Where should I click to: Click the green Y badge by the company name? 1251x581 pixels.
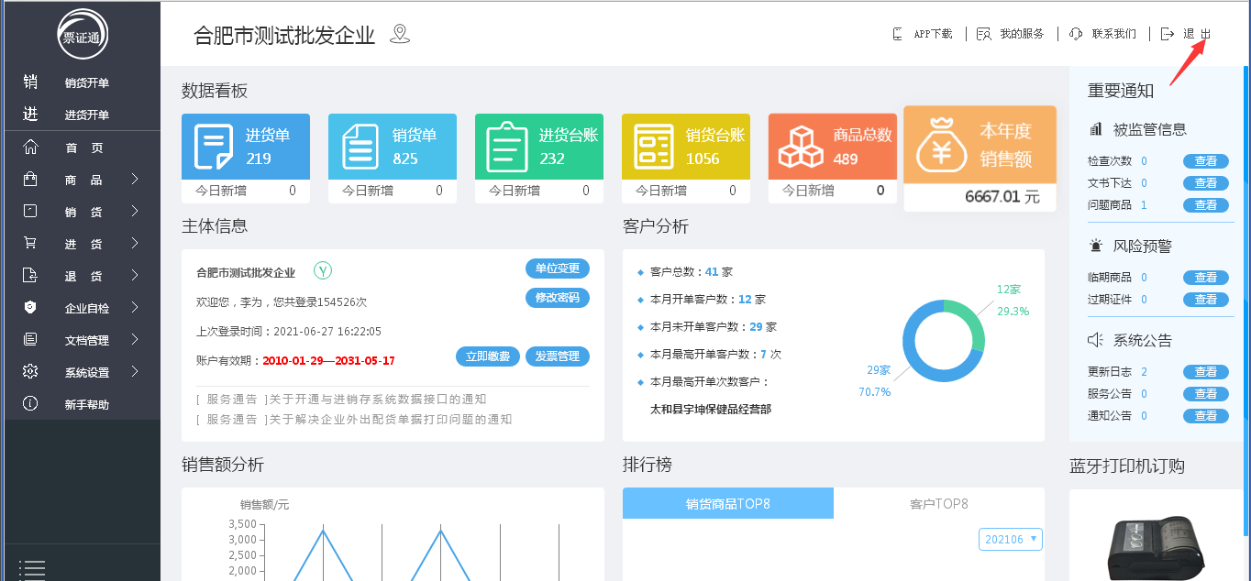(323, 270)
